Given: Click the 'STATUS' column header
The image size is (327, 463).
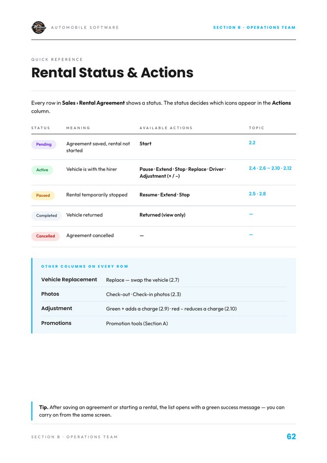Looking at the screenshot, I should (40, 128).
